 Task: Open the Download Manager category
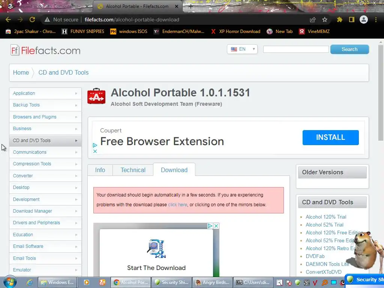[x=45, y=211]
